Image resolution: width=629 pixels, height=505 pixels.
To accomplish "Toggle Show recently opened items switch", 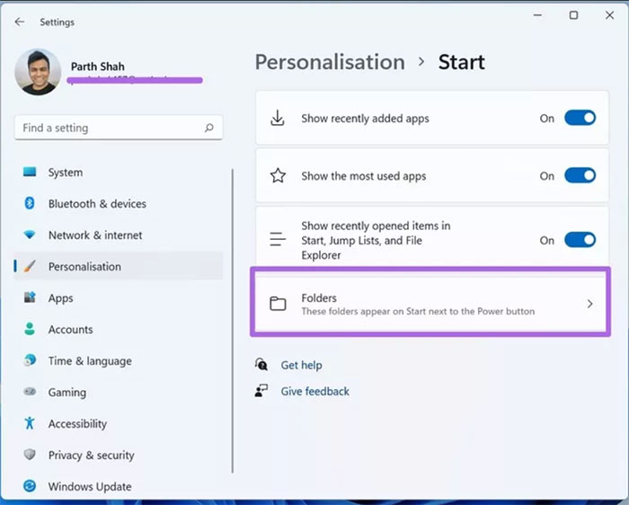I will [580, 240].
